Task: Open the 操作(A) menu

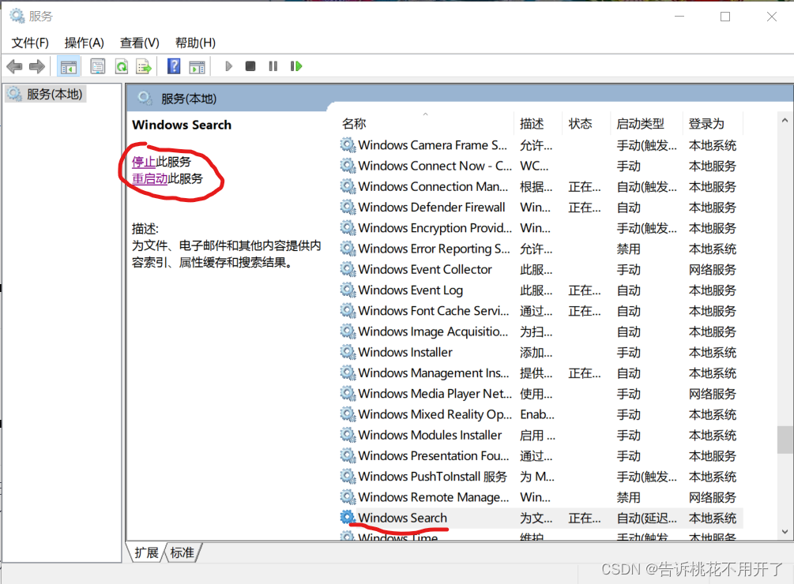Action: tap(84, 43)
